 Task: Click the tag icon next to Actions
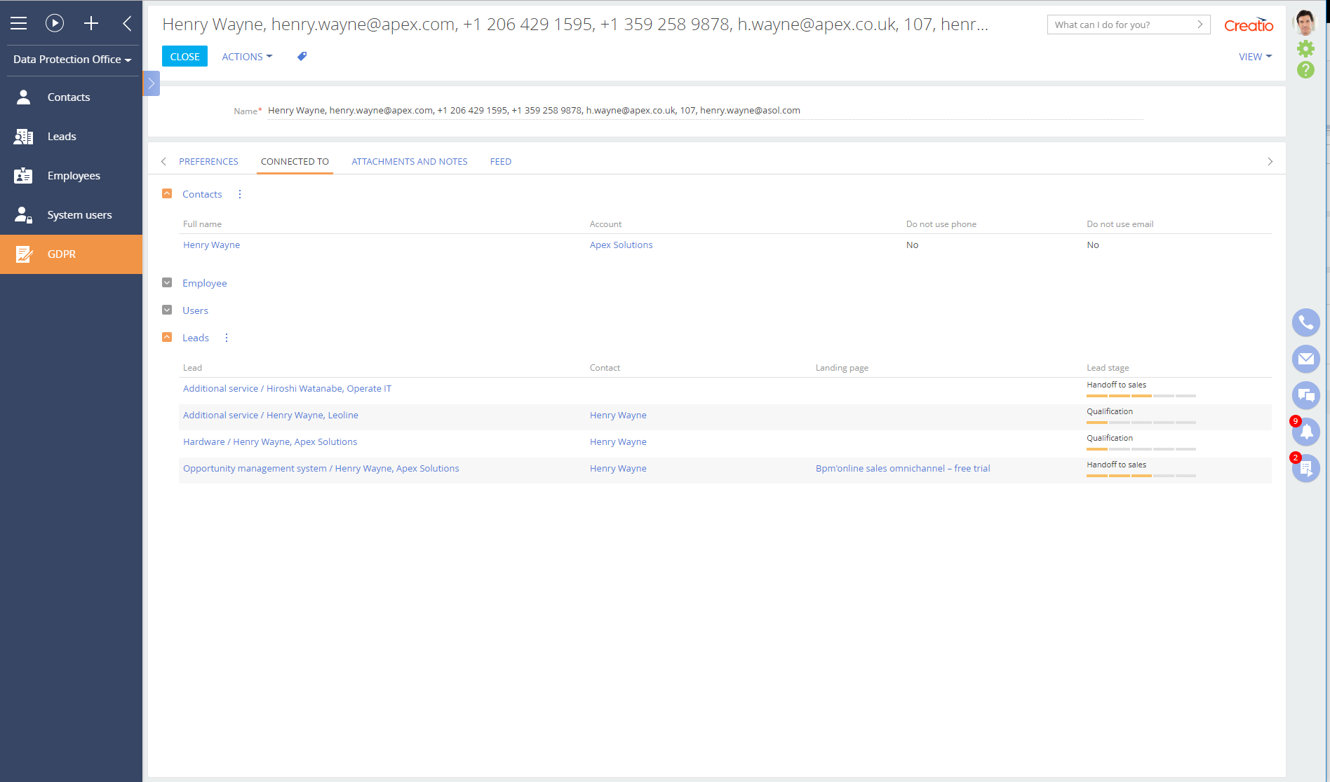(x=302, y=57)
